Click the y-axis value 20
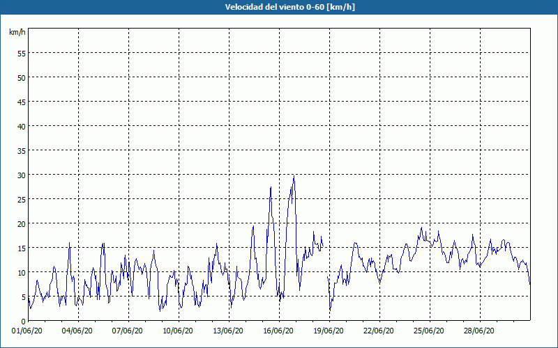This screenshot has height=348, width=558. point(22,224)
